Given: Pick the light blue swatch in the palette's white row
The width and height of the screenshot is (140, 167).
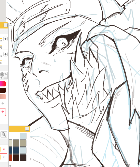Looking at the screenshot, I should [x=23, y=136].
